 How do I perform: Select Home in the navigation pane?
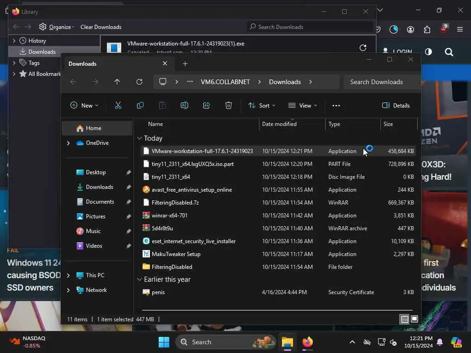pos(98,128)
